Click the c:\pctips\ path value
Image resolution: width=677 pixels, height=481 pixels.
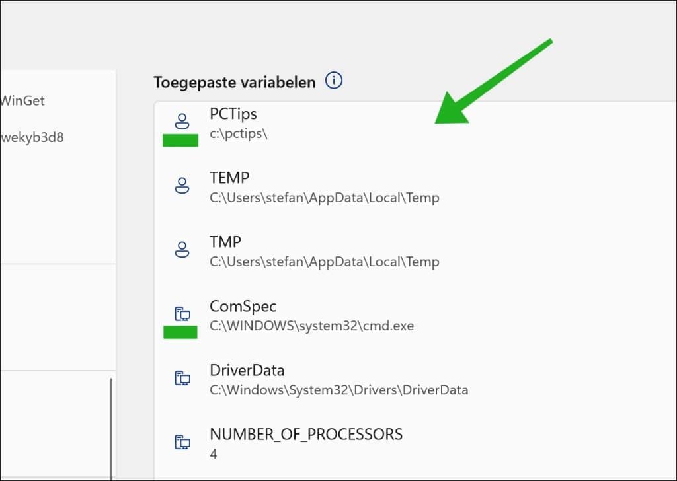tap(238, 134)
